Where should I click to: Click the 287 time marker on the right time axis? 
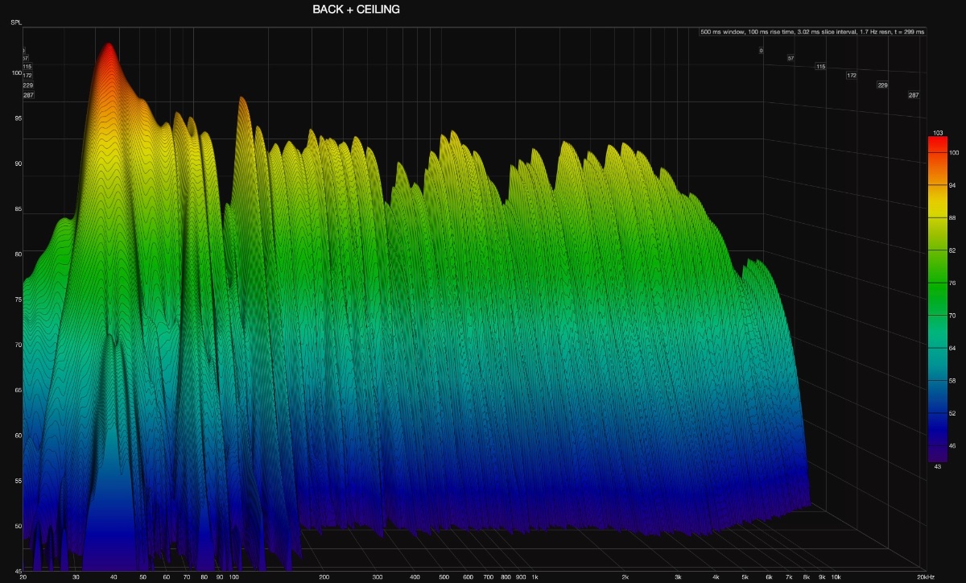click(x=914, y=95)
